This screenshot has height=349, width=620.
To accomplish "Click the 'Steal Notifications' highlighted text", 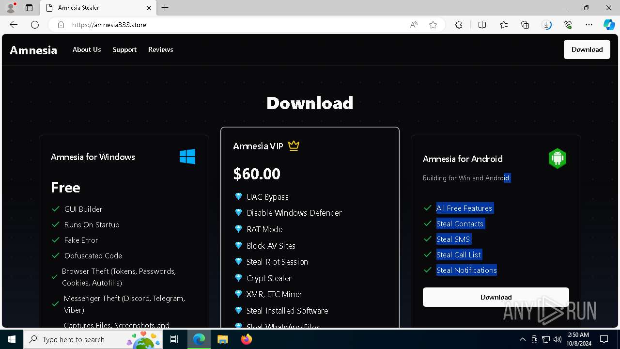I will [x=466, y=270].
